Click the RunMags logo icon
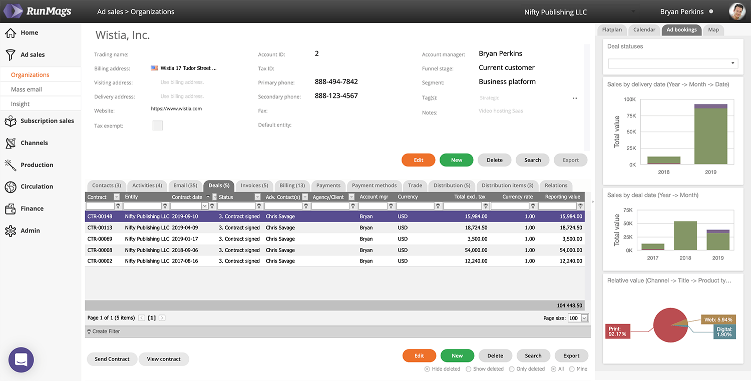 (13, 11)
